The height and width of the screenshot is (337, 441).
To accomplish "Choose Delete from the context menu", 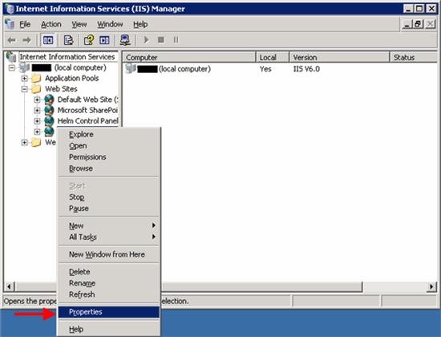I will click(109, 272).
